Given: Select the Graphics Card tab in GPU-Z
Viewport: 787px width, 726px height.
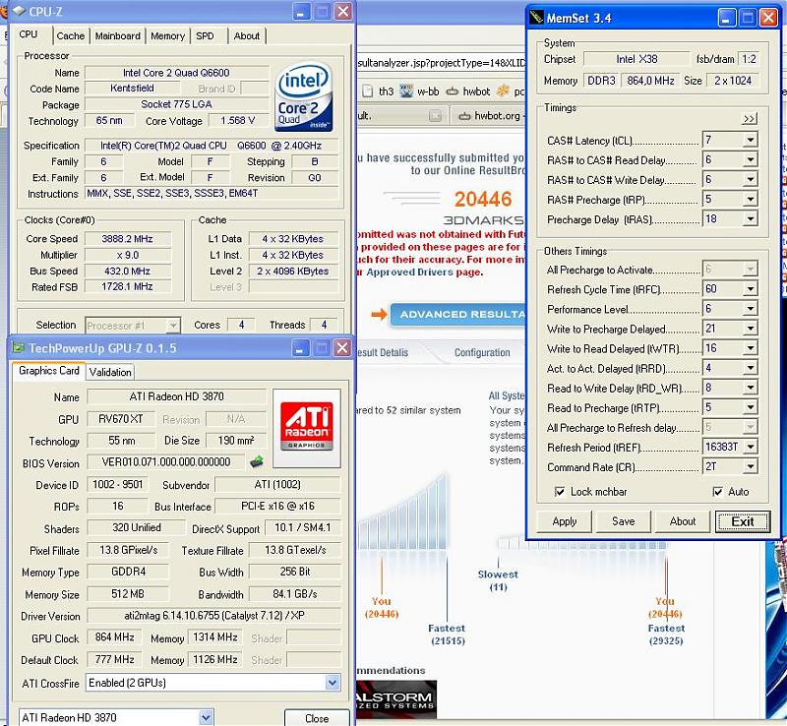Looking at the screenshot, I should (48, 371).
